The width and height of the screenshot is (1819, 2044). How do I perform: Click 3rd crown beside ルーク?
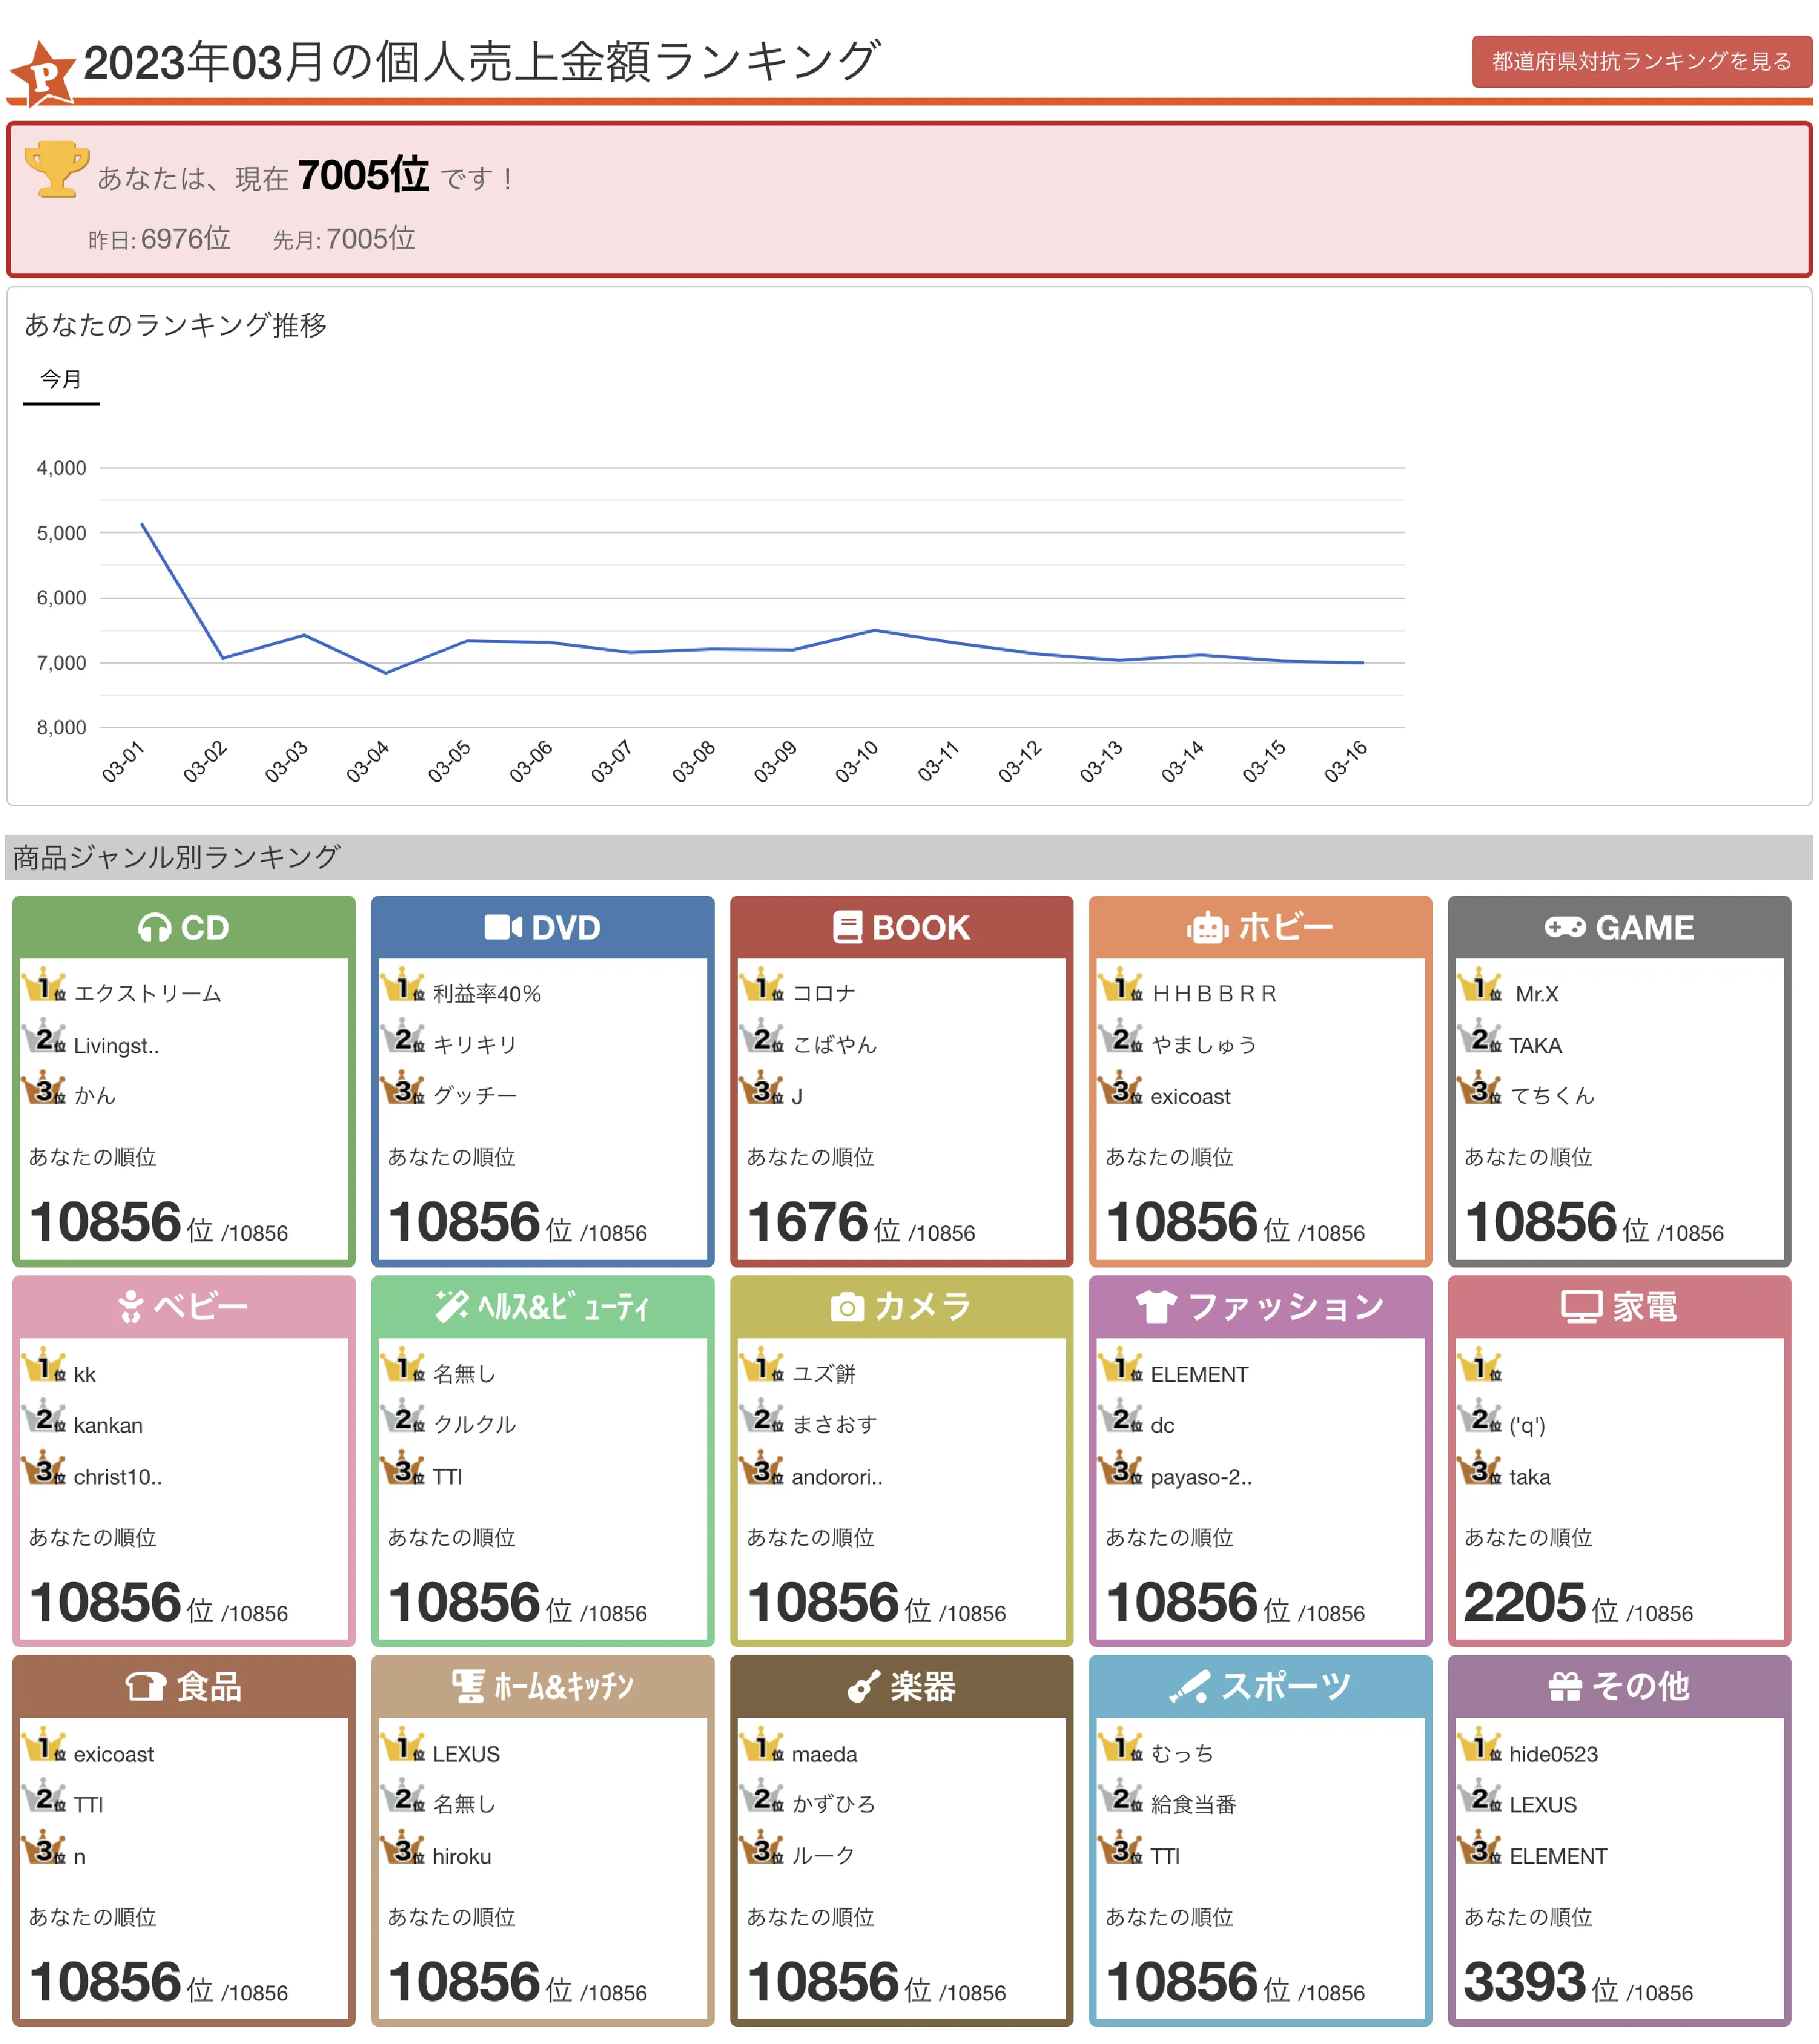[x=762, y=1849]
